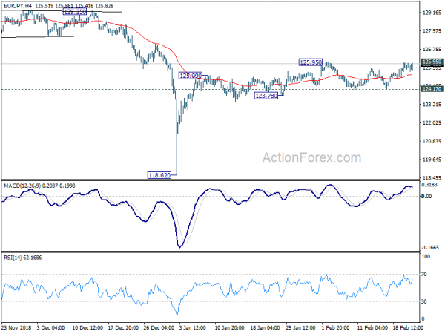Click the 11 Feb 04:00 time label

[372, 327]
